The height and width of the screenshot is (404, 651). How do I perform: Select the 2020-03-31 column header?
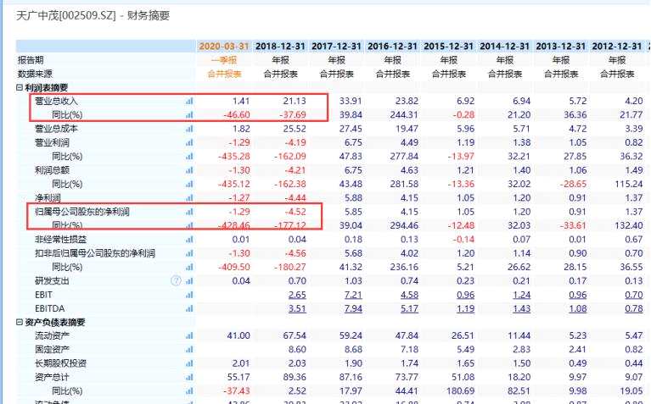click(224, 46)
